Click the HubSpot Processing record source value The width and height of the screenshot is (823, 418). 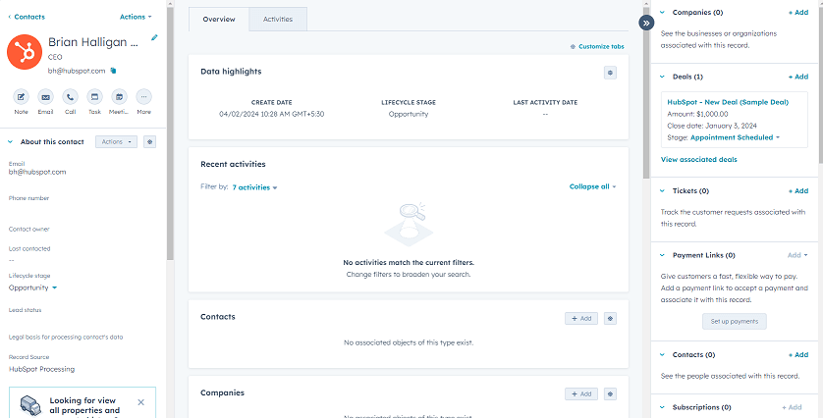tap(41, 369)
